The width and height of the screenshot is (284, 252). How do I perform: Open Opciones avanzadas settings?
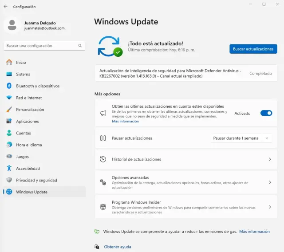tap(185, 182)
